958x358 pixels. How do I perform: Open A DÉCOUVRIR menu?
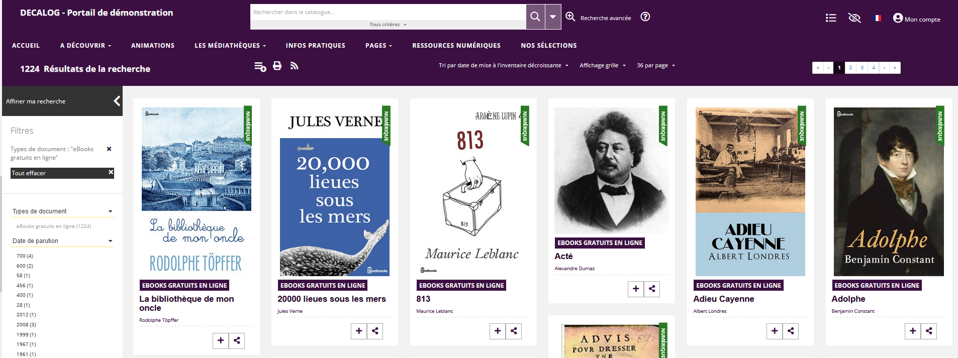coord(85,45)
